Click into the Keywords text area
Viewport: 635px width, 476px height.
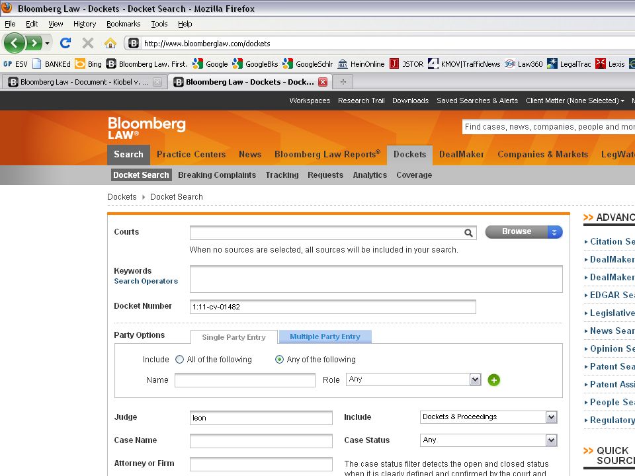(376, 279)
